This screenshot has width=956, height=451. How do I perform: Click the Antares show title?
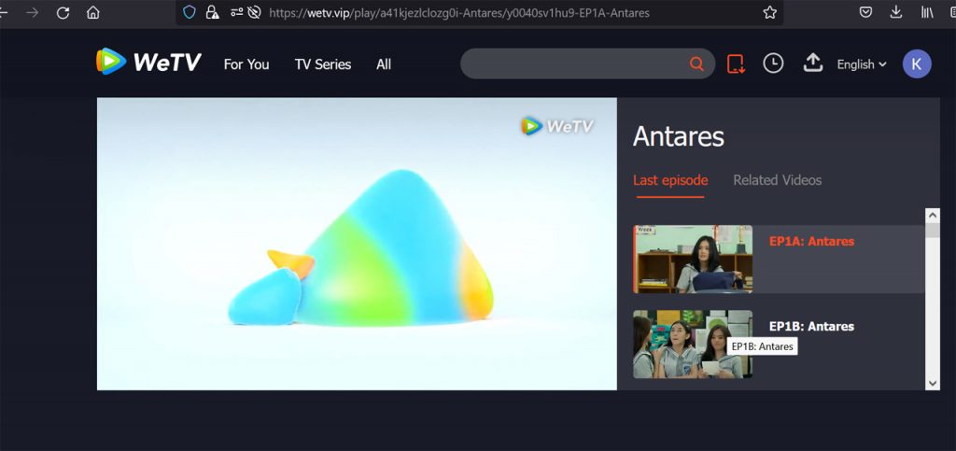click(679, 136)
